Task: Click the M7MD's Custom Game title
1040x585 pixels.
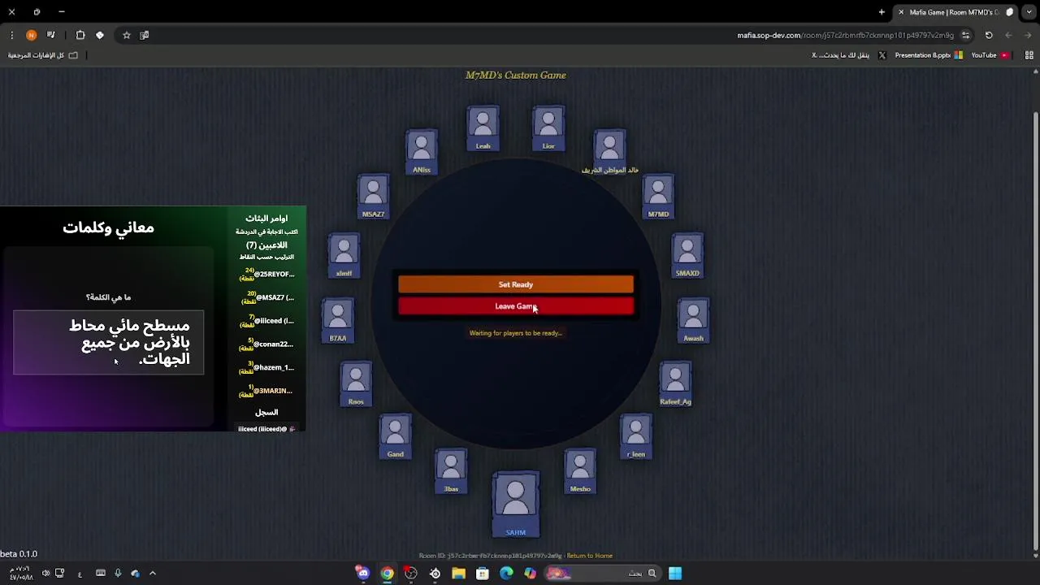Action: 515,75
